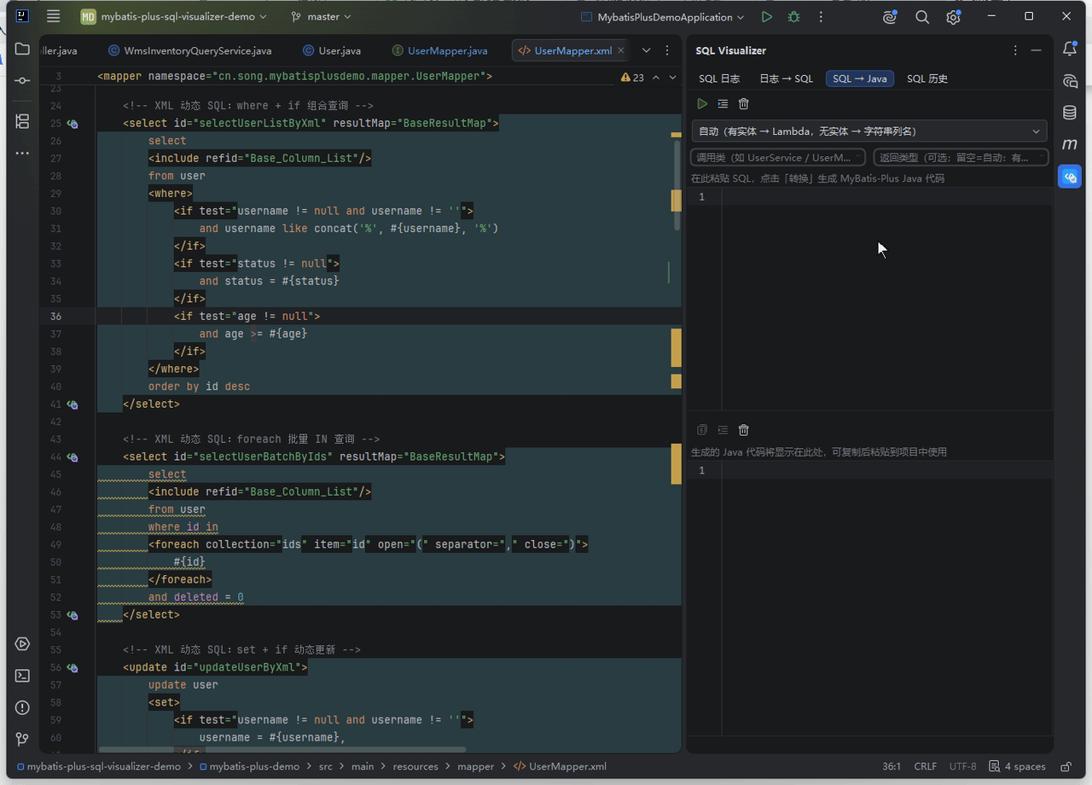1092x785 pixels.
Task: Click the 调用类 input field
Action: point(778,157)
